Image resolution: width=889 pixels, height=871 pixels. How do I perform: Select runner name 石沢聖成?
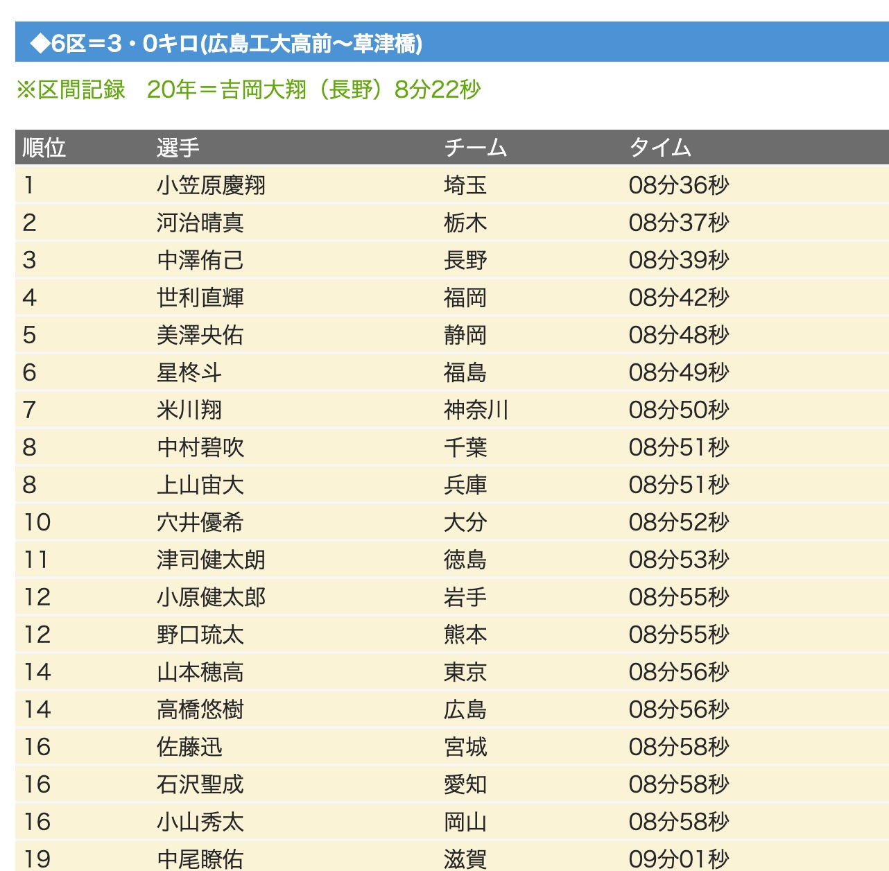[x=200, y=784]
